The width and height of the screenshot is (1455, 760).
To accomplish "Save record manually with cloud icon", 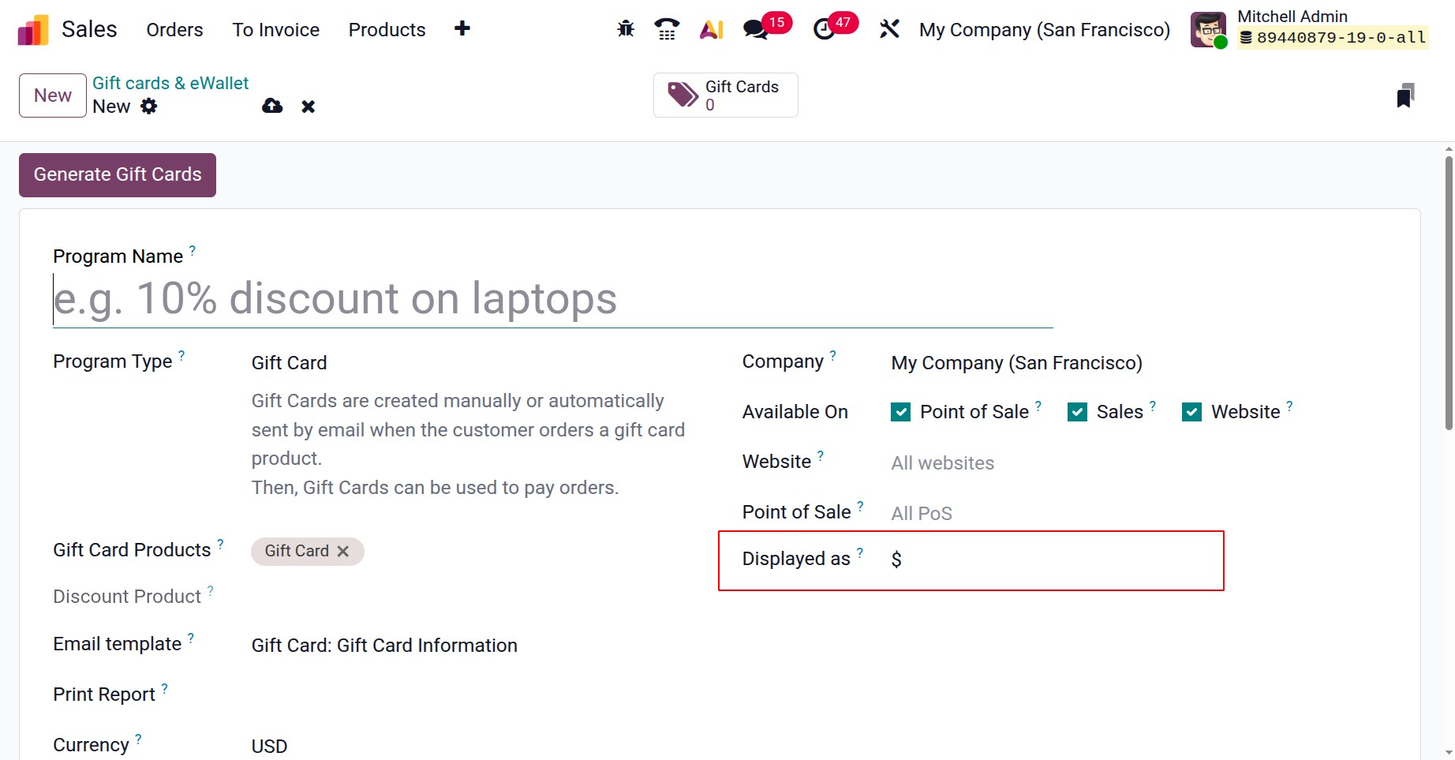I will point(272,106).
